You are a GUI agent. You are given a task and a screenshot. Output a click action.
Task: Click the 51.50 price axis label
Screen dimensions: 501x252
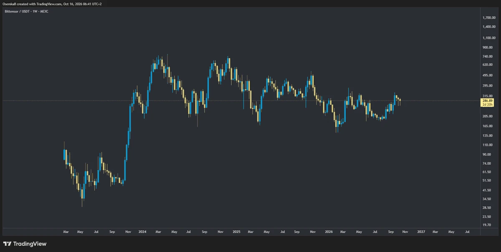pos(486,180)
